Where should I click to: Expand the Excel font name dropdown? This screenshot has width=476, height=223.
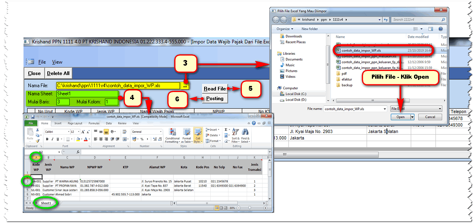point(68,132)
